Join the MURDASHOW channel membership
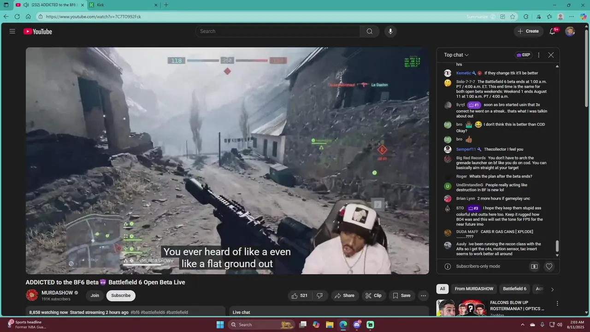The height and width of the screenshot is (332, 590). pos(94,296)
